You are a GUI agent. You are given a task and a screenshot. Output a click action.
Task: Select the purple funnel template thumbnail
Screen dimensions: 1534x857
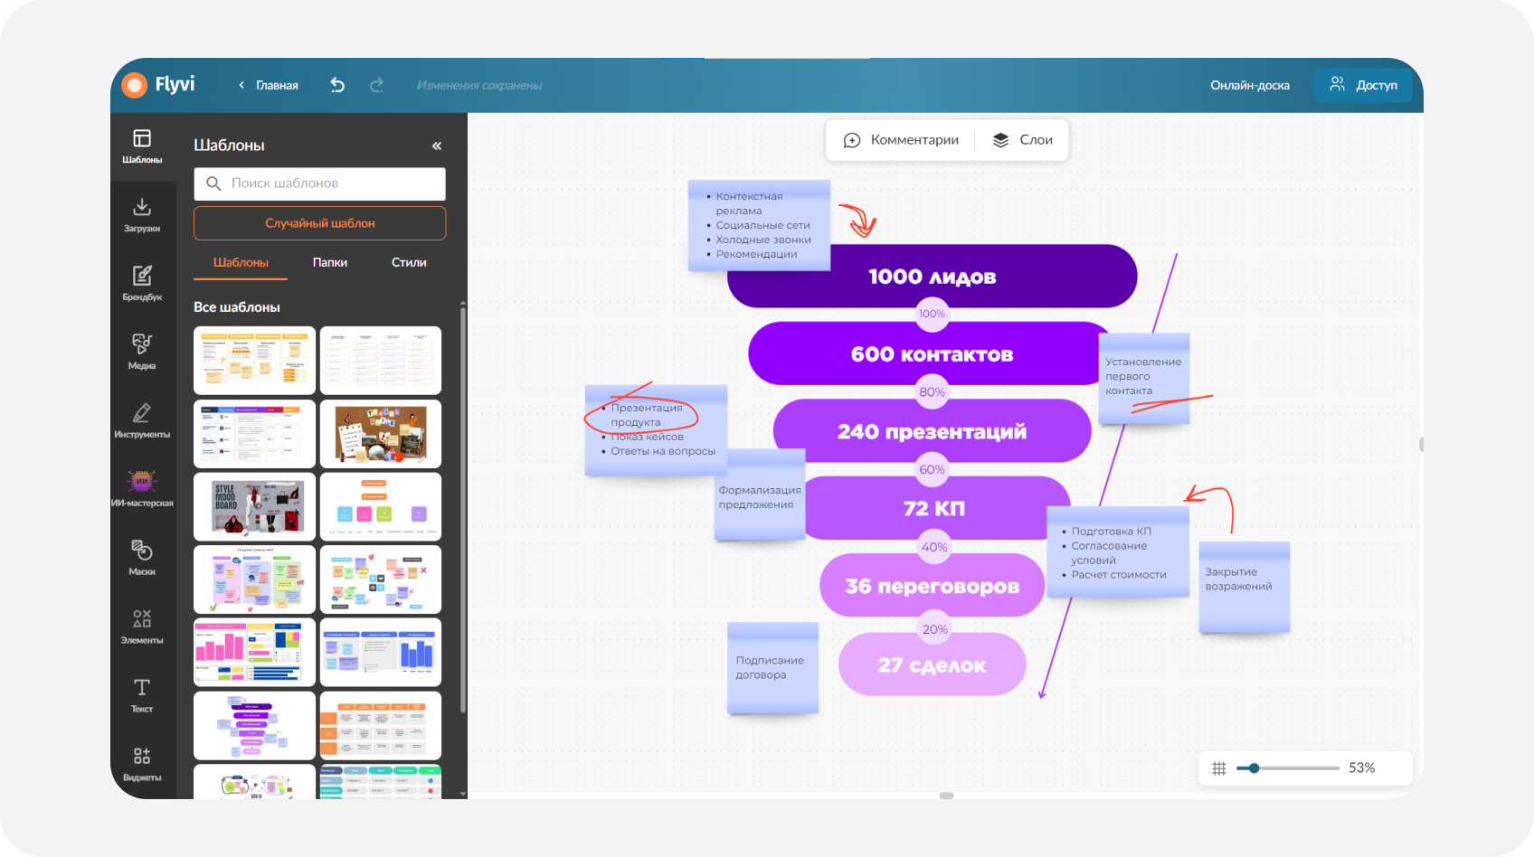coord(254,726)
